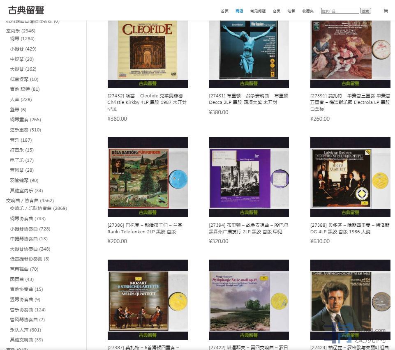Open product link [27386] 巴托克 献给孩子们
The height and width of the screenshot is (350, 395).
(145, 228)
